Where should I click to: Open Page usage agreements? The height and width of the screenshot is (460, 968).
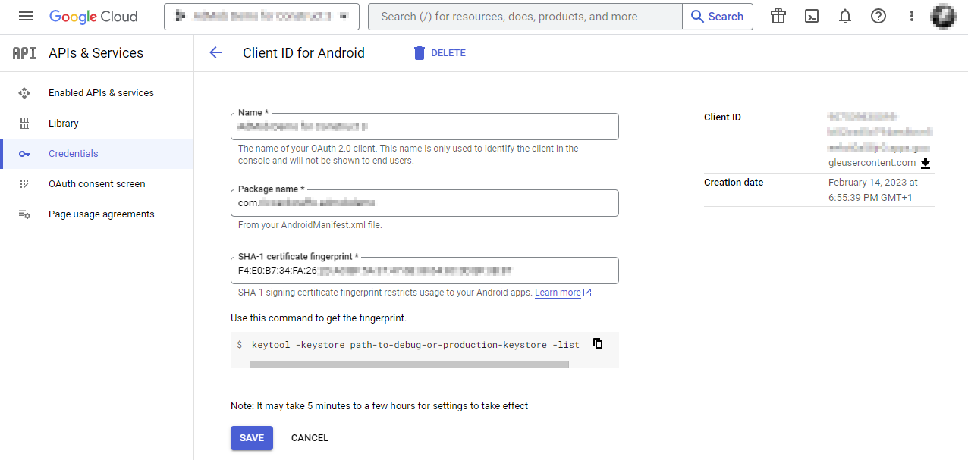[x=102, y=214]
